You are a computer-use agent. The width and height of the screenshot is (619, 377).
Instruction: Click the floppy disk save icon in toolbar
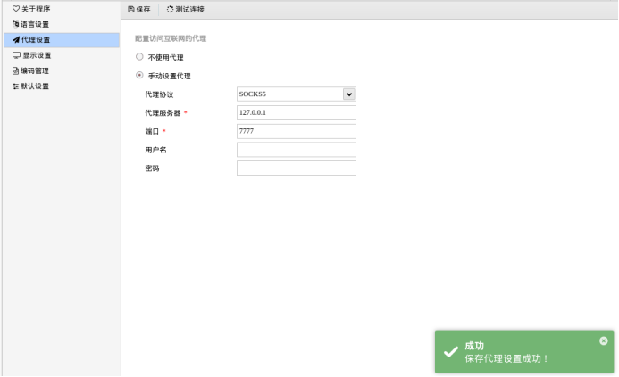tap(131, 9)
